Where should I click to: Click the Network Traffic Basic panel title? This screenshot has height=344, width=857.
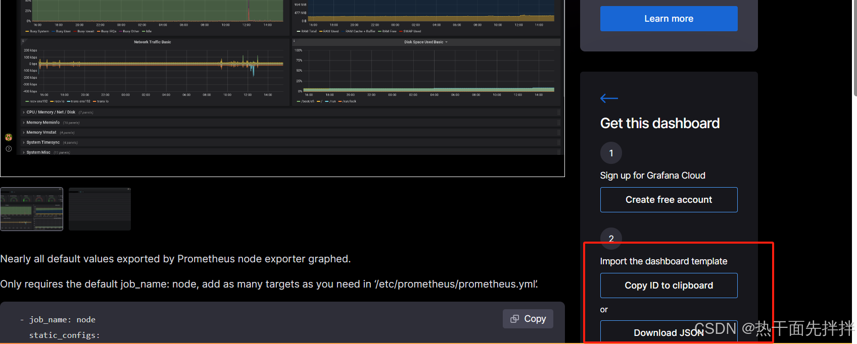coord(152,42)
